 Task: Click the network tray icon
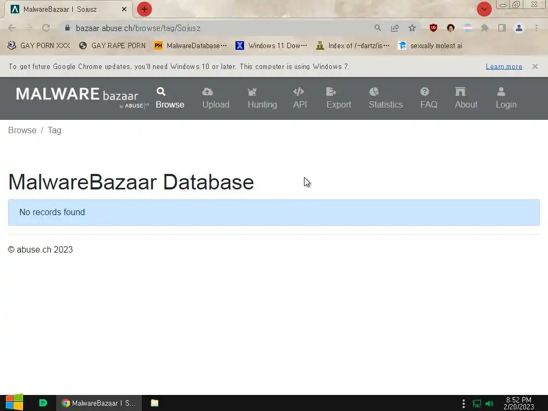[477, 404]
